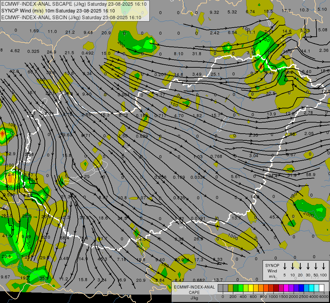Click the map value 0.0334
Viewport: 330px width, 303px height.
198,177
